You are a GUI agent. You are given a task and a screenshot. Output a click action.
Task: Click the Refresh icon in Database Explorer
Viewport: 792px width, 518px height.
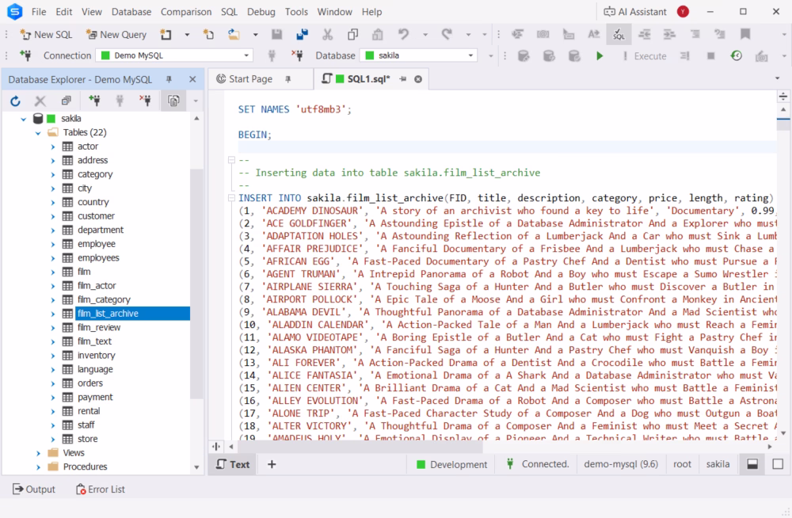click(x=15, y=101)
